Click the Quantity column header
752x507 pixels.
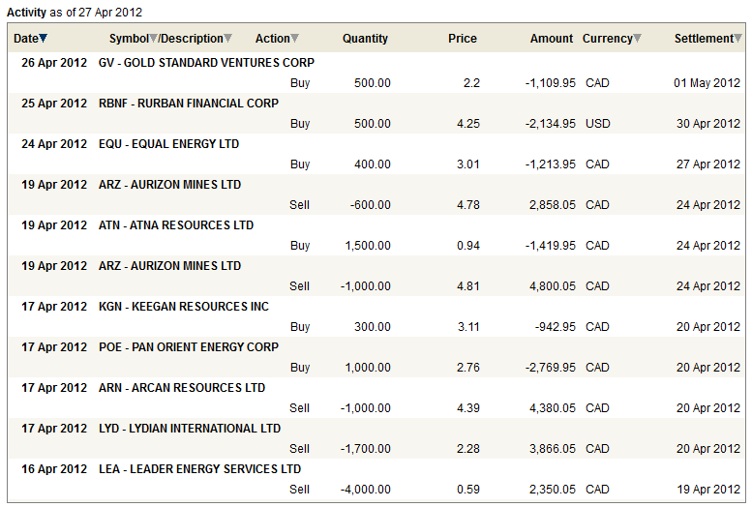[365, 39]
